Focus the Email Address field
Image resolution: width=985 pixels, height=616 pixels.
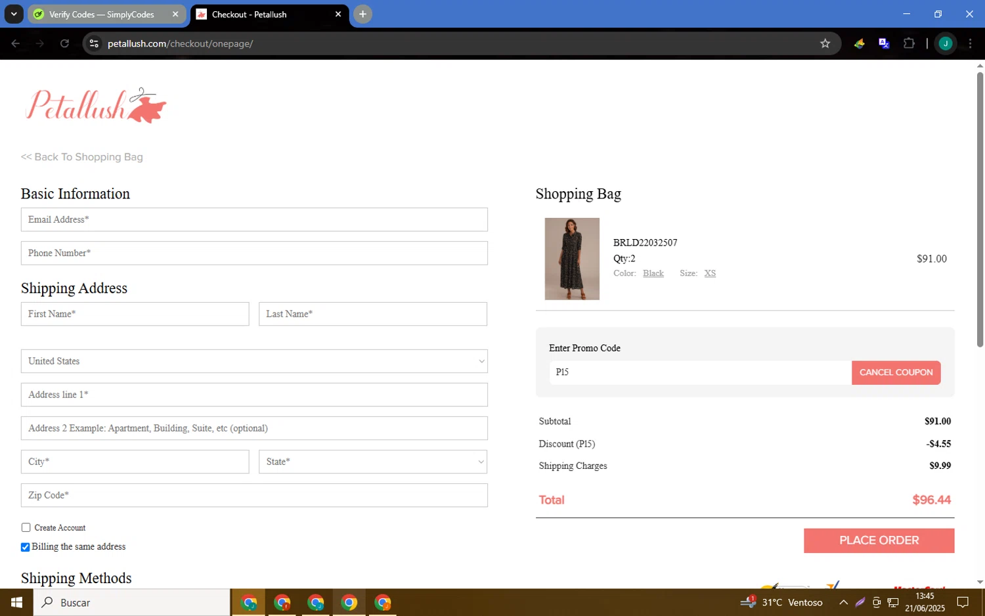click(x=254, y=219)
